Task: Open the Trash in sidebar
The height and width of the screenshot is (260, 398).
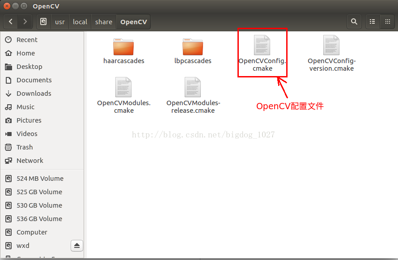Action: [25, 147]
